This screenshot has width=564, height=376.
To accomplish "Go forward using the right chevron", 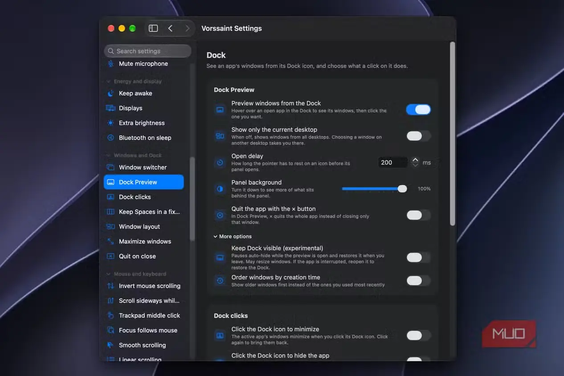I will tap(187, 28).
